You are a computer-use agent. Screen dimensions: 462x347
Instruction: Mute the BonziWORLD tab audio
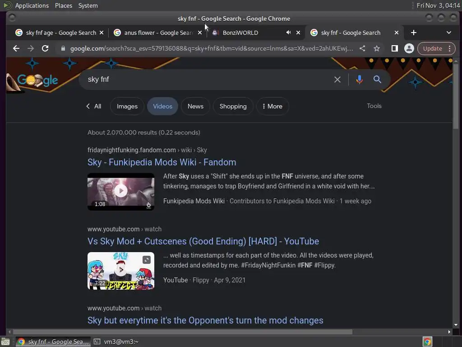pos(288,33)
